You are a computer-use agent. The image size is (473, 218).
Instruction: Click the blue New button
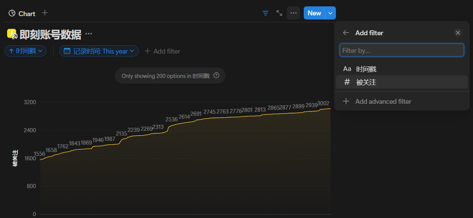pyautogui.click(x=314, y=13)
